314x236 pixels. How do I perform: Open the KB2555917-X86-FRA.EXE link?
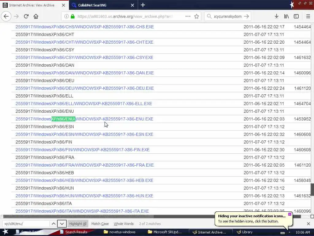(x=85, y=165)
